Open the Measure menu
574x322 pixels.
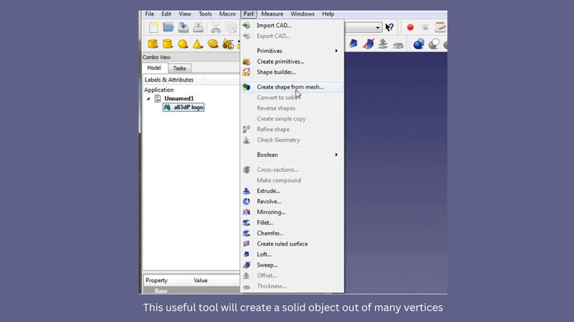coord(272,14)
